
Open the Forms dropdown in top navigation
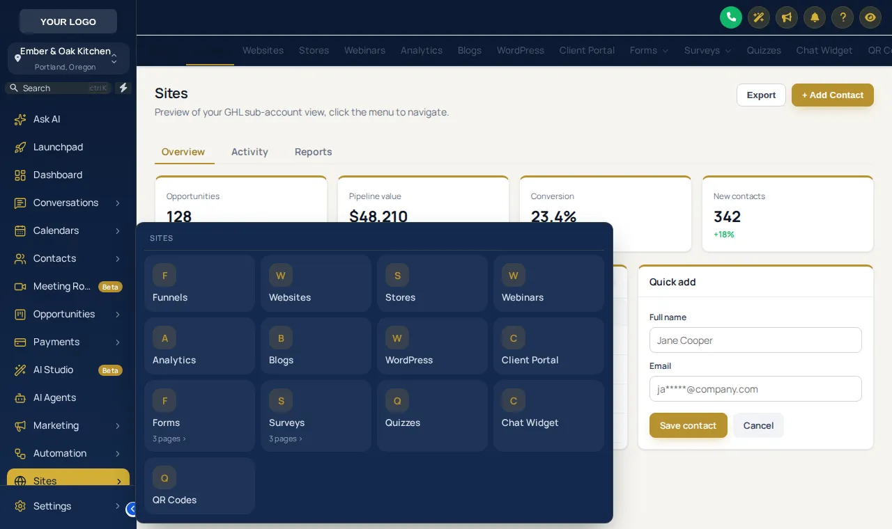(x=649, y=50)
